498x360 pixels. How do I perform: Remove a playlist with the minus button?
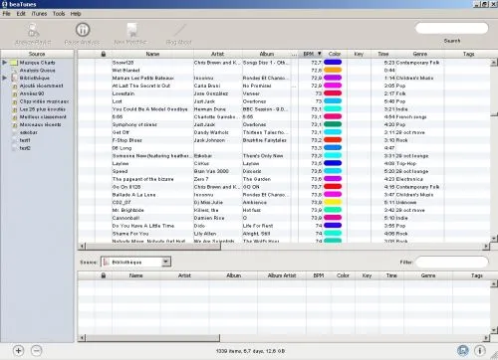tap(37, 351)
